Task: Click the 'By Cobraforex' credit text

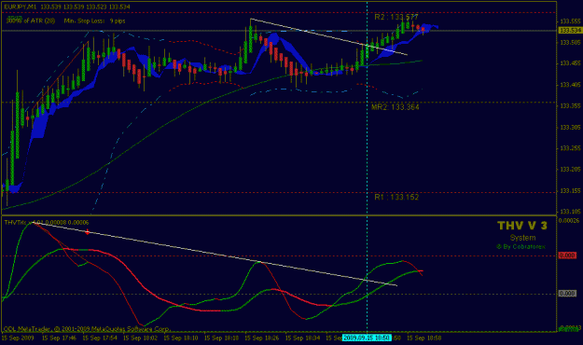Action: (x=521, y=246)
